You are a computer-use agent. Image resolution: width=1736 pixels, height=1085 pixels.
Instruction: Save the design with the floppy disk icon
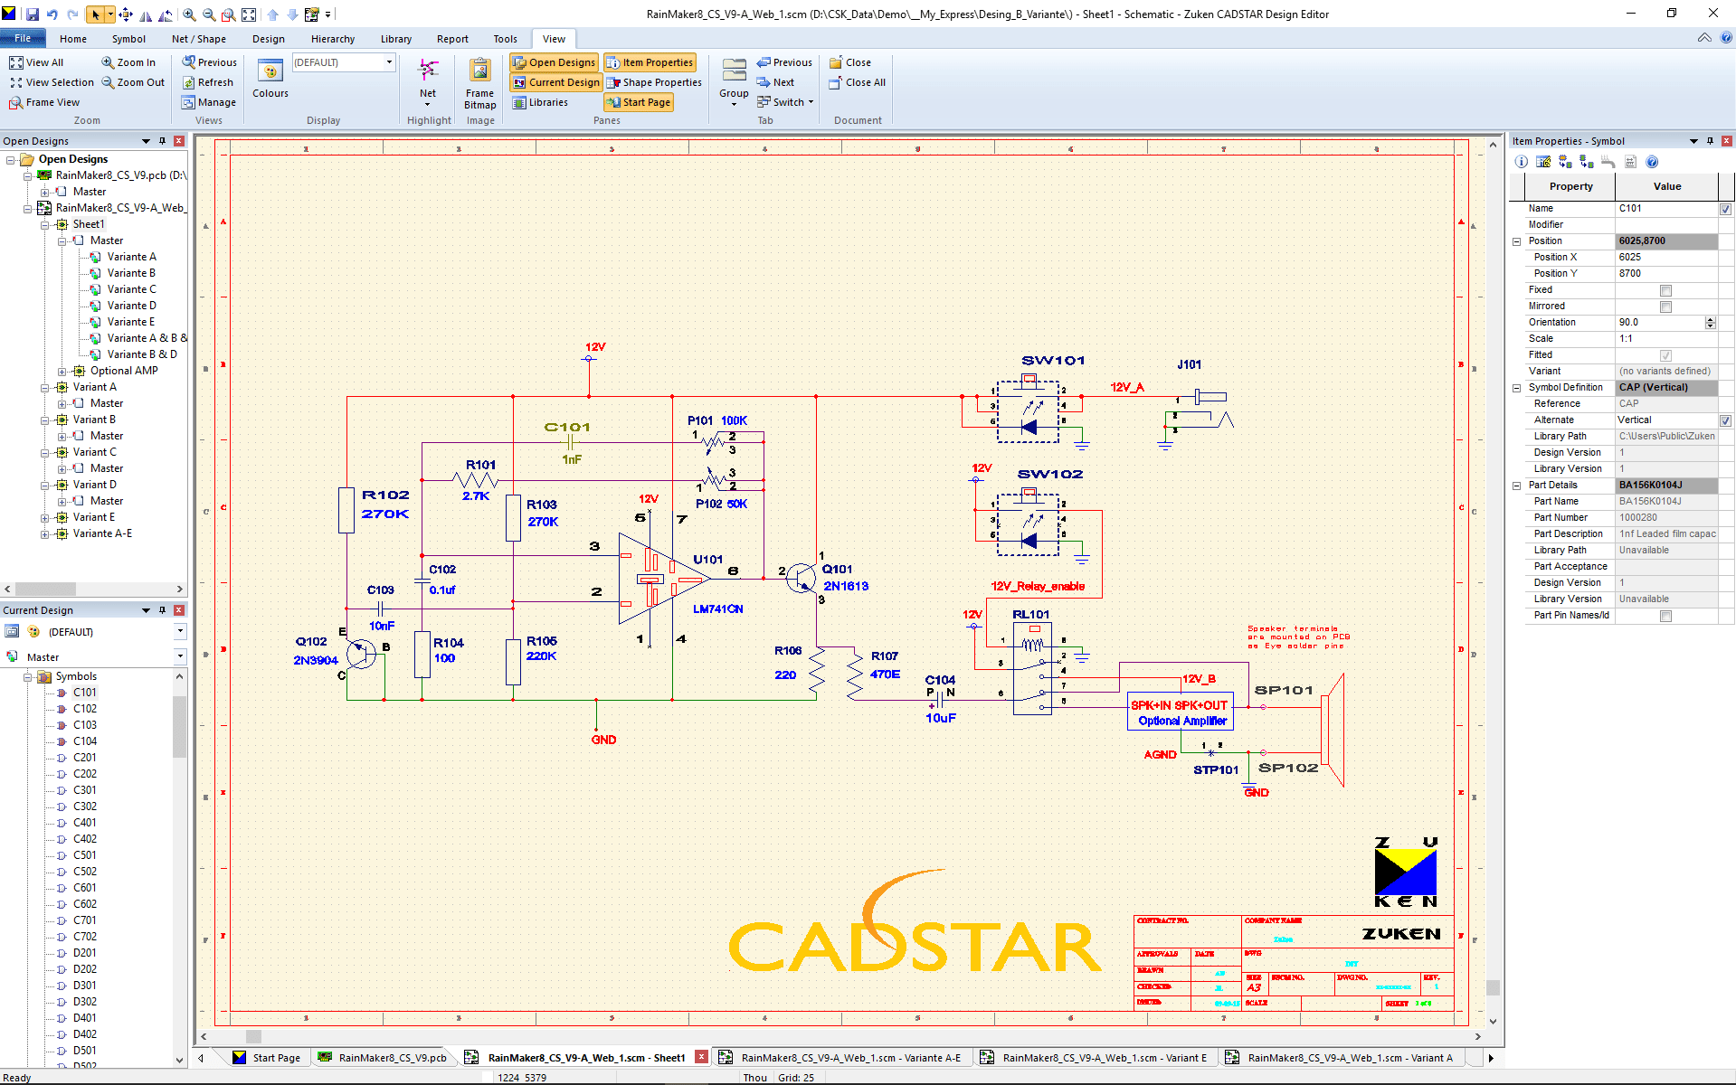pyautogui.click(x=33, y=14)
